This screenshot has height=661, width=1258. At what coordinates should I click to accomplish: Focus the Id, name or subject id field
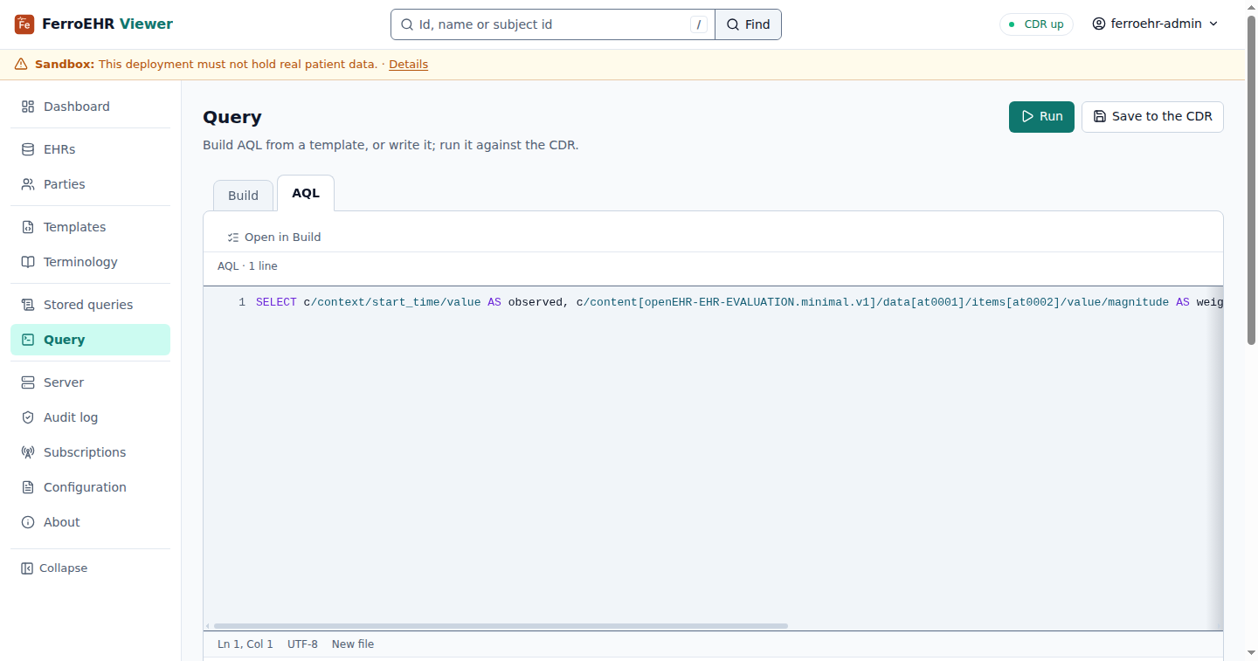click(553, 24)
